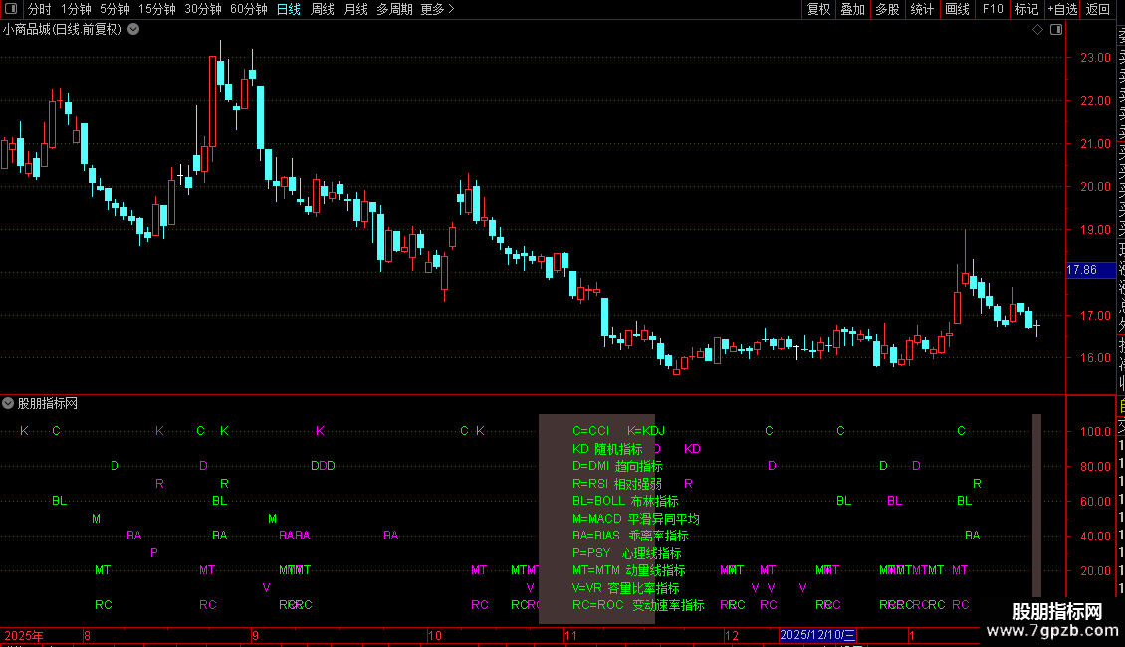Screen dimensions: 1125x647
Task: Switch to 日线 daily chart
Action: click(x=289, y=9)
